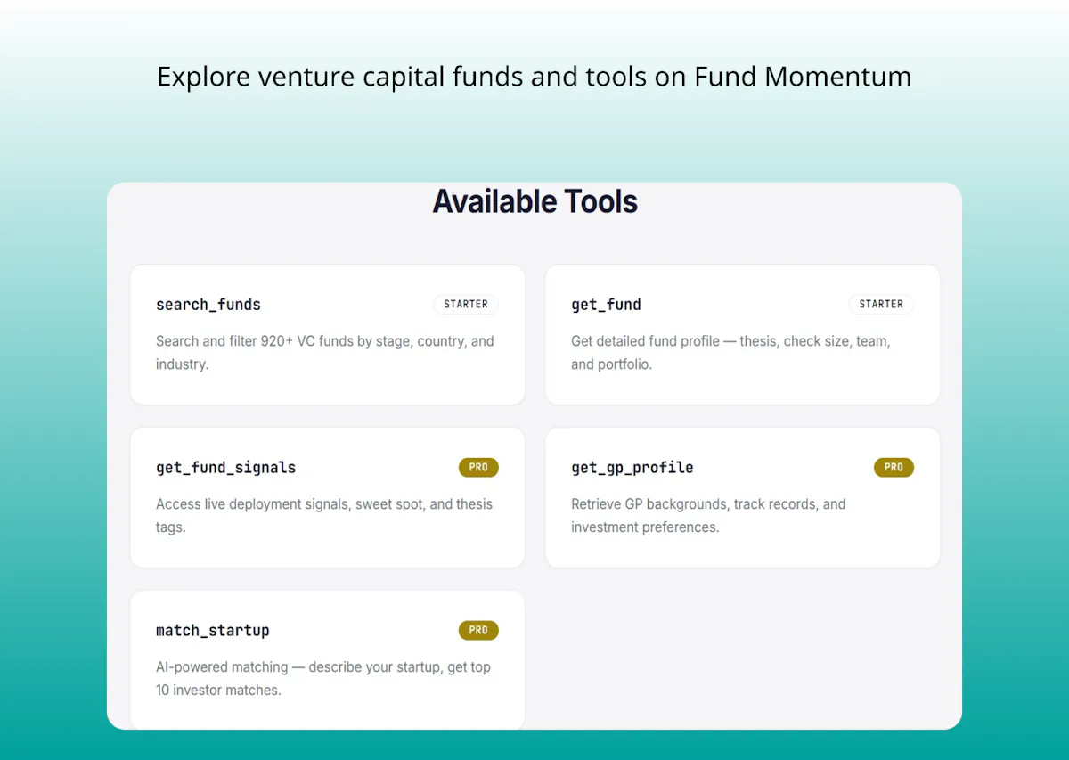Open the search_funds tool card
Viewport: 1069px width, 760px height.
pyautogui.click(x=328, y=334)
